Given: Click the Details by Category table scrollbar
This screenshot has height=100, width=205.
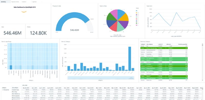Looking at the screenshot, I should coord(202,62).
